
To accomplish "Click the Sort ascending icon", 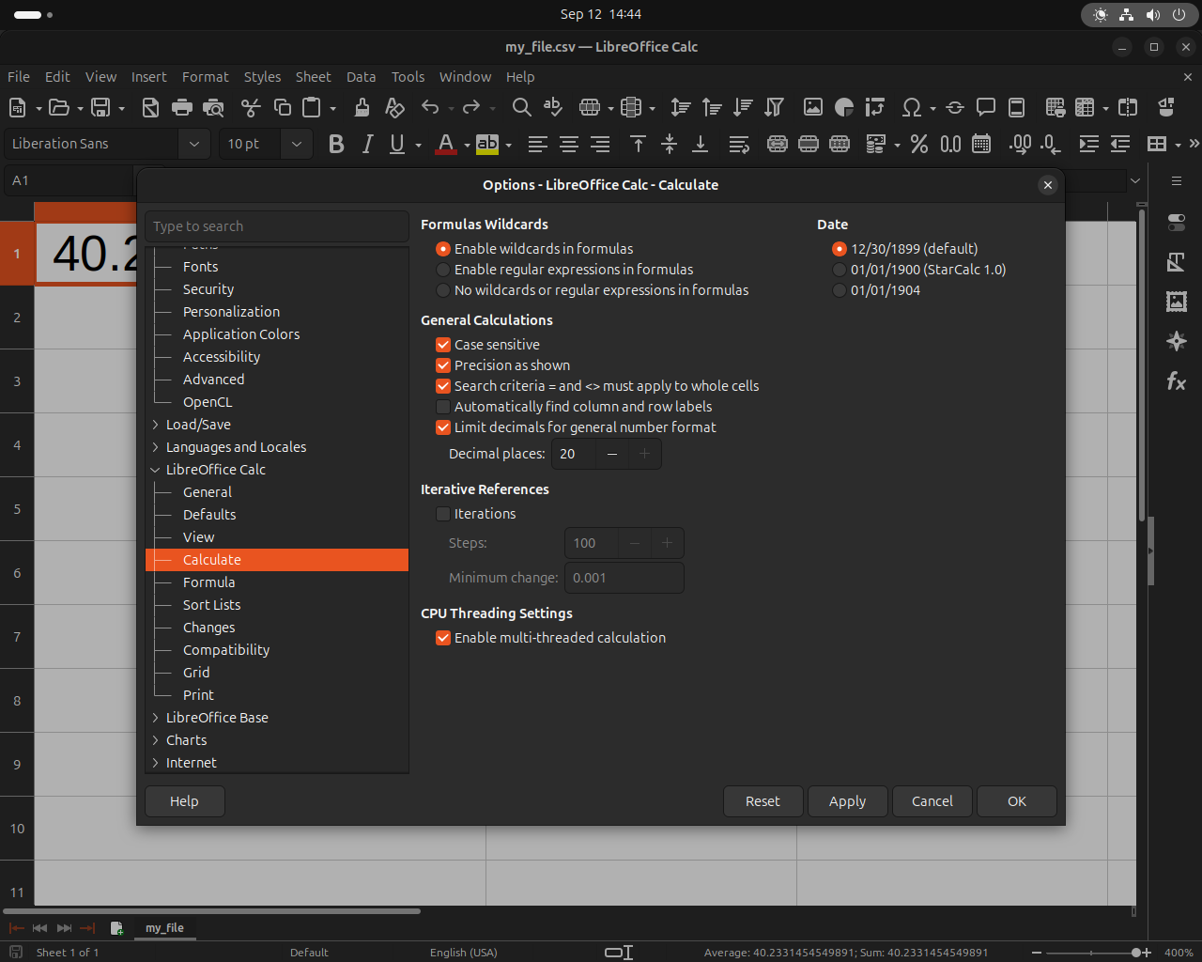I will click(712, 107).
